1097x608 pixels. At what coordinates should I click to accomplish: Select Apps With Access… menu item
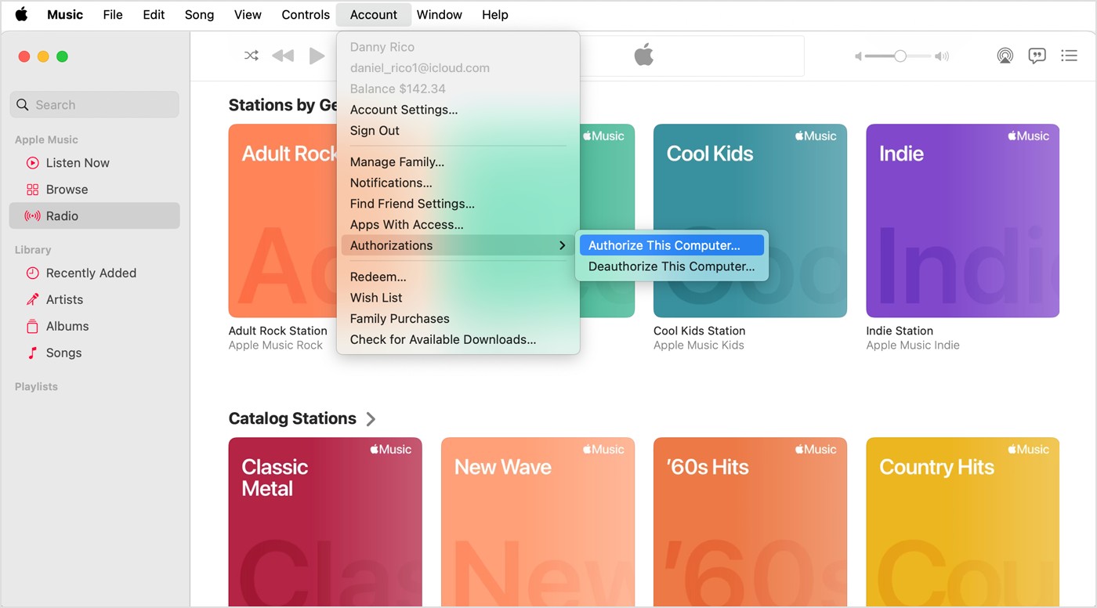coord(458,225)
